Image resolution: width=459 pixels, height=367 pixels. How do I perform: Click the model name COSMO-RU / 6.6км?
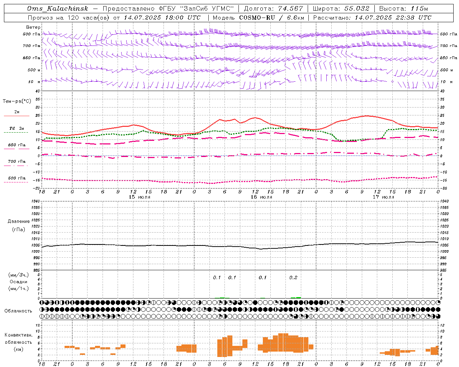pyautogui.click(x=272, y=18)
